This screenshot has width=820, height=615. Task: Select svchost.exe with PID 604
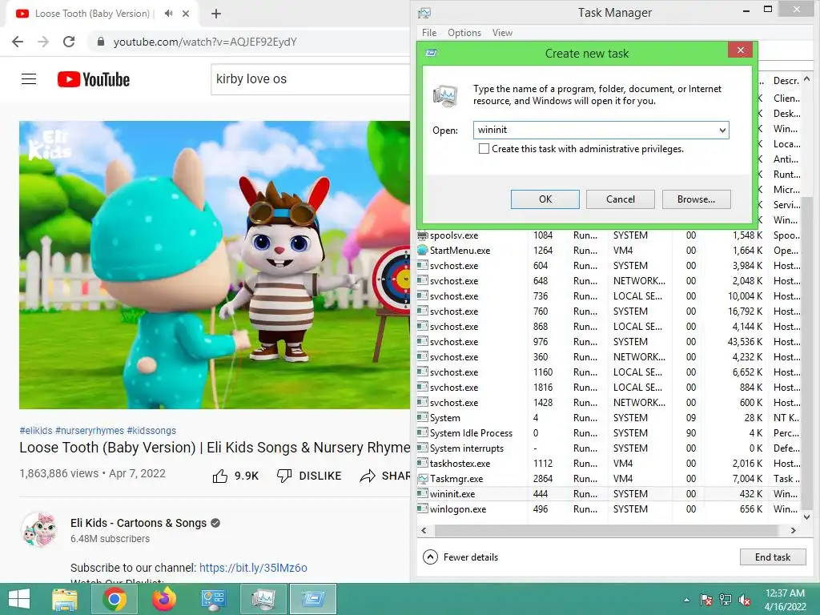(609, 266)
